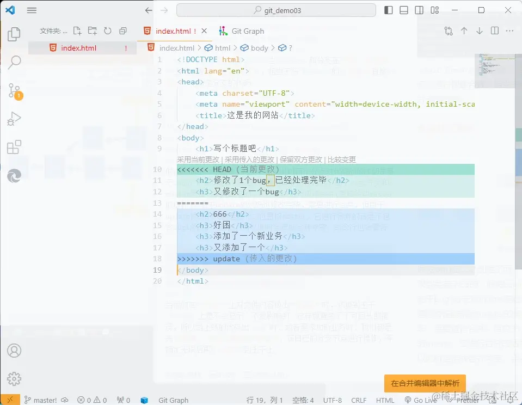
Task: Click line number 14 in gutter
Action: click(x=157, y=214)
